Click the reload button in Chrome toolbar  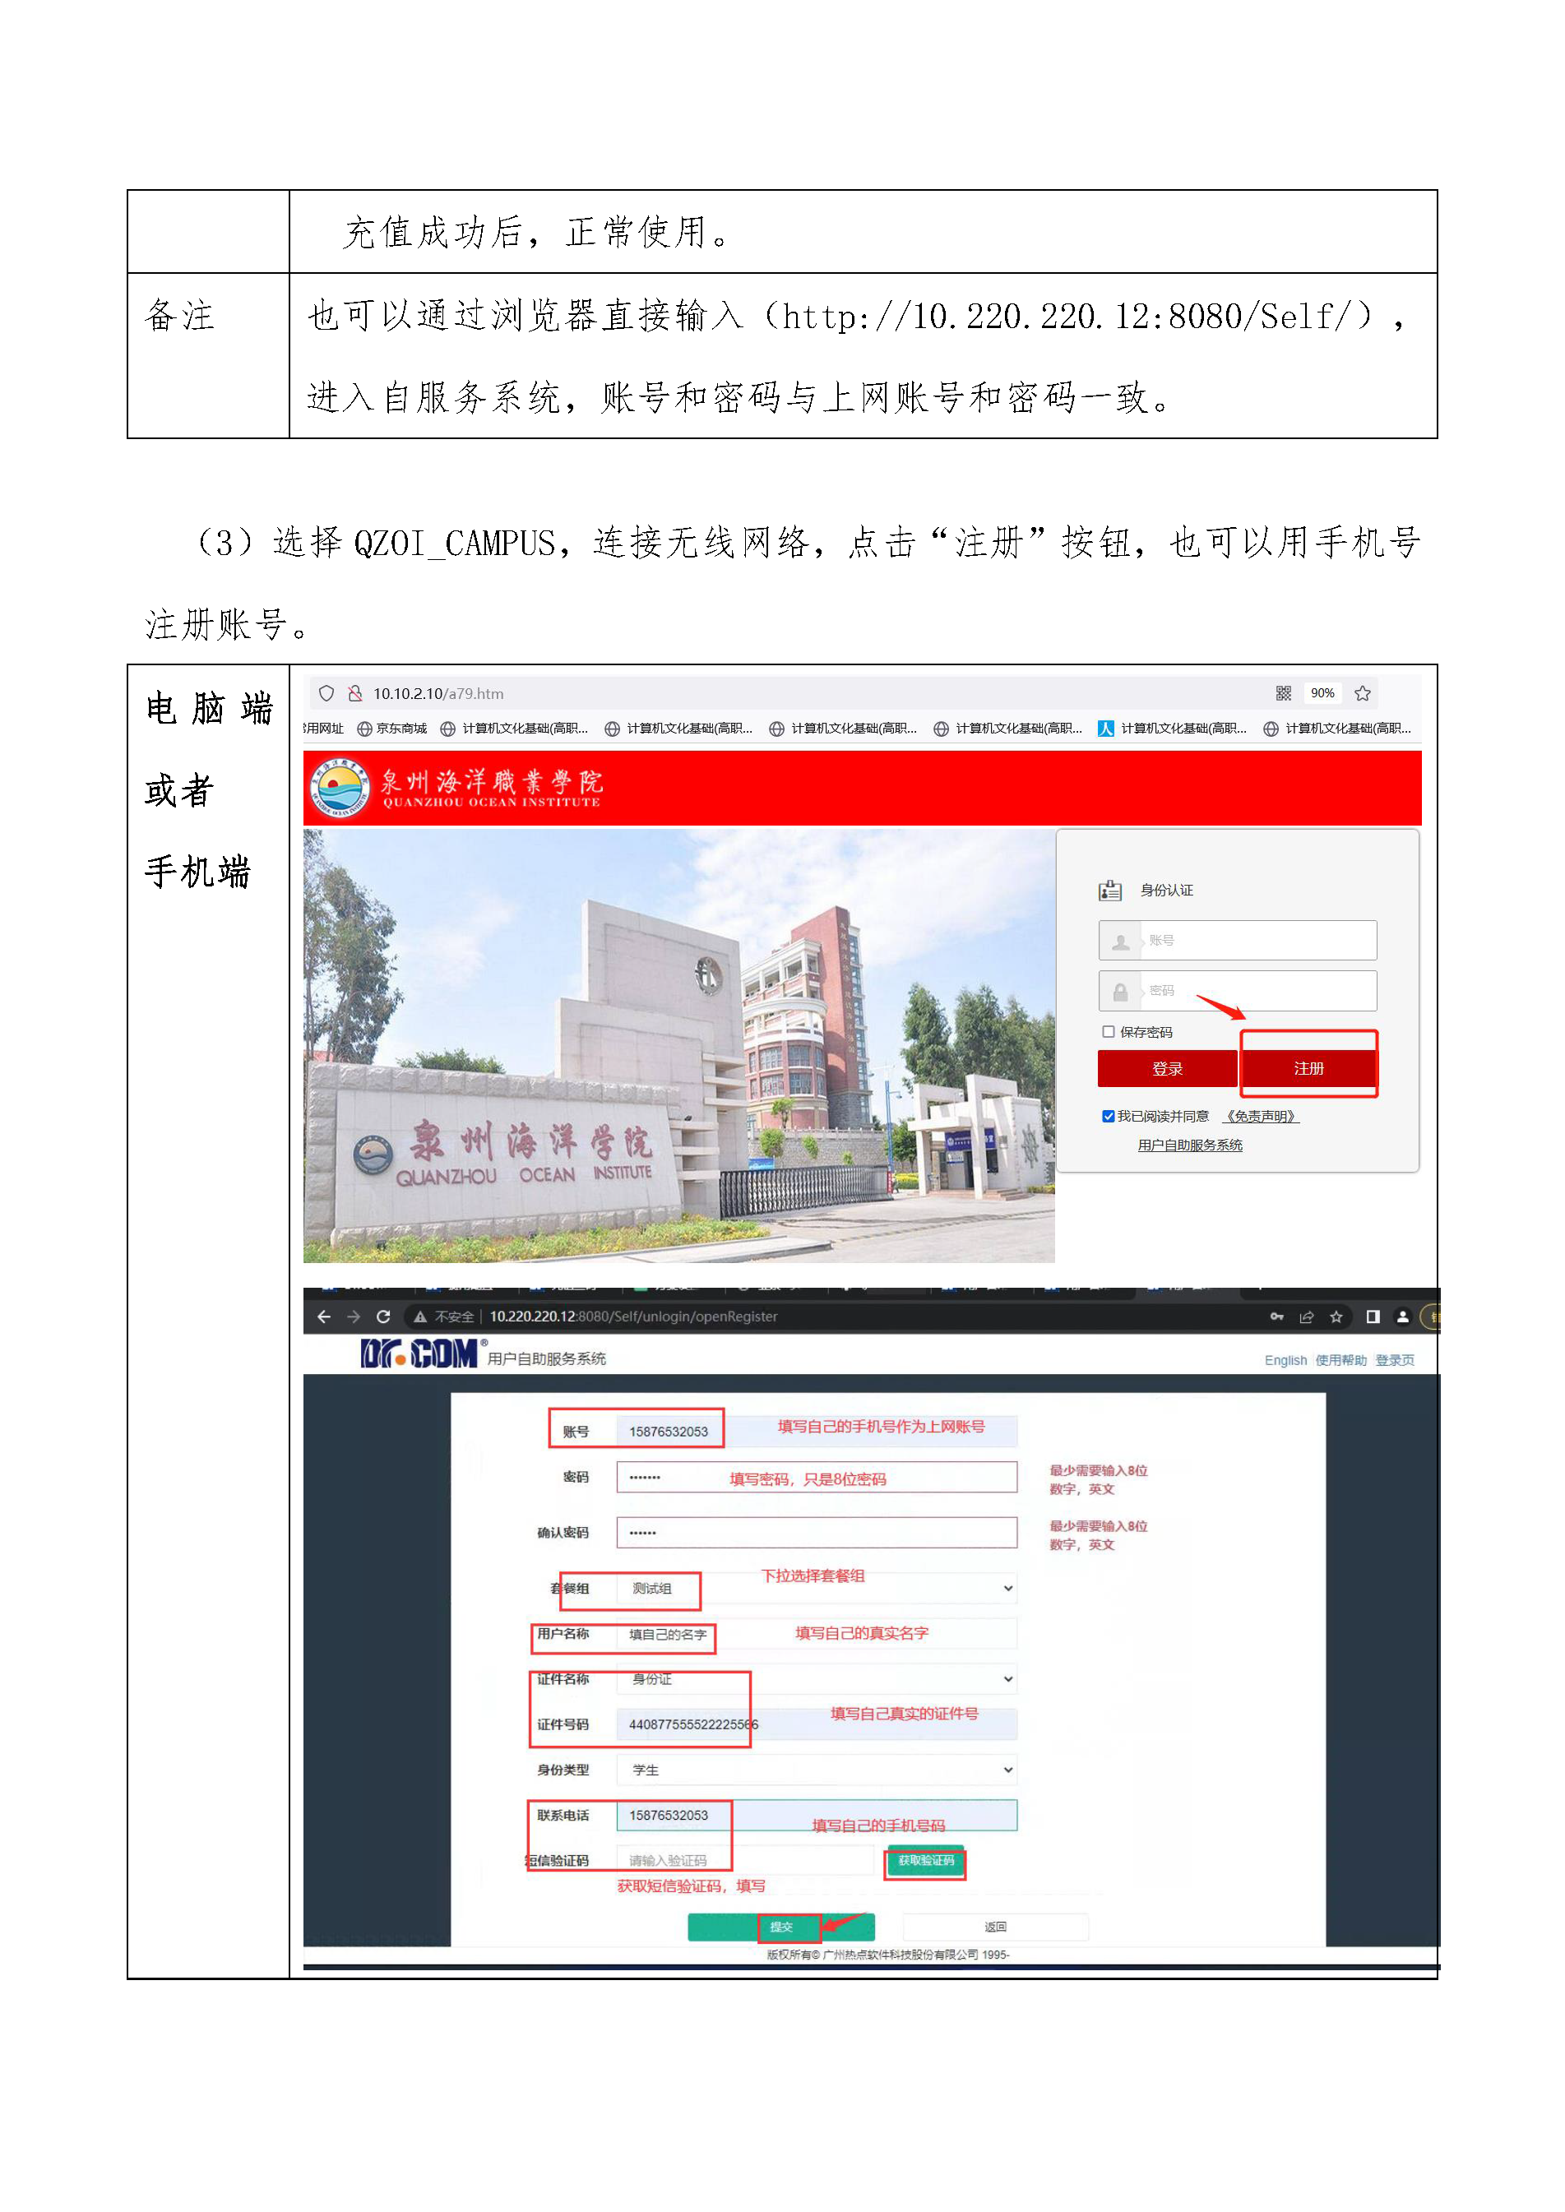point(383,1316)
